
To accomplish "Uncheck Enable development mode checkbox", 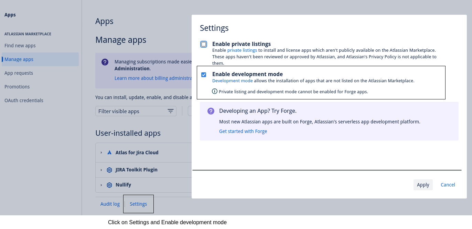I will (x=204, y=74).
